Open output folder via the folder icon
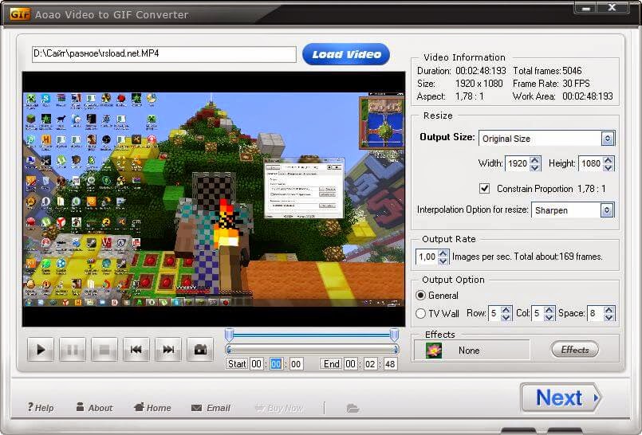Screen dimensions: 642x435 coord(353,408)
